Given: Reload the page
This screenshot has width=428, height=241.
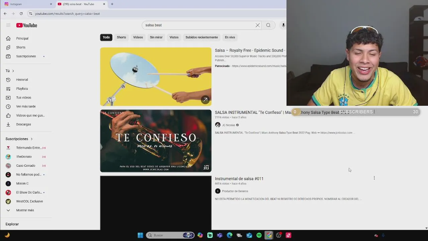Looking at the screenshot, I should coord(21,14).
